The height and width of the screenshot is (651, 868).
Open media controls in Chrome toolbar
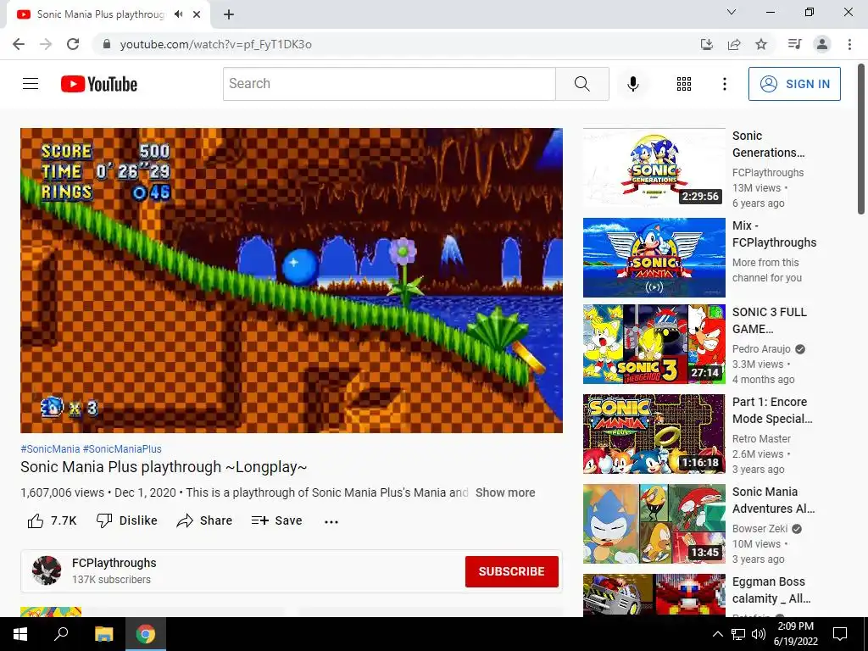tap(794, 44)
